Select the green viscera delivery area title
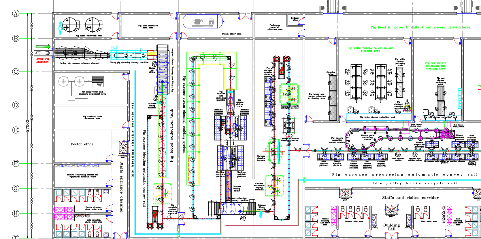The image size is (481, 239). coord(420,27)
